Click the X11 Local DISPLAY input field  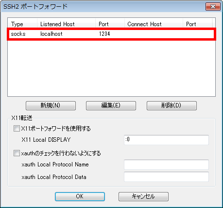166,140
